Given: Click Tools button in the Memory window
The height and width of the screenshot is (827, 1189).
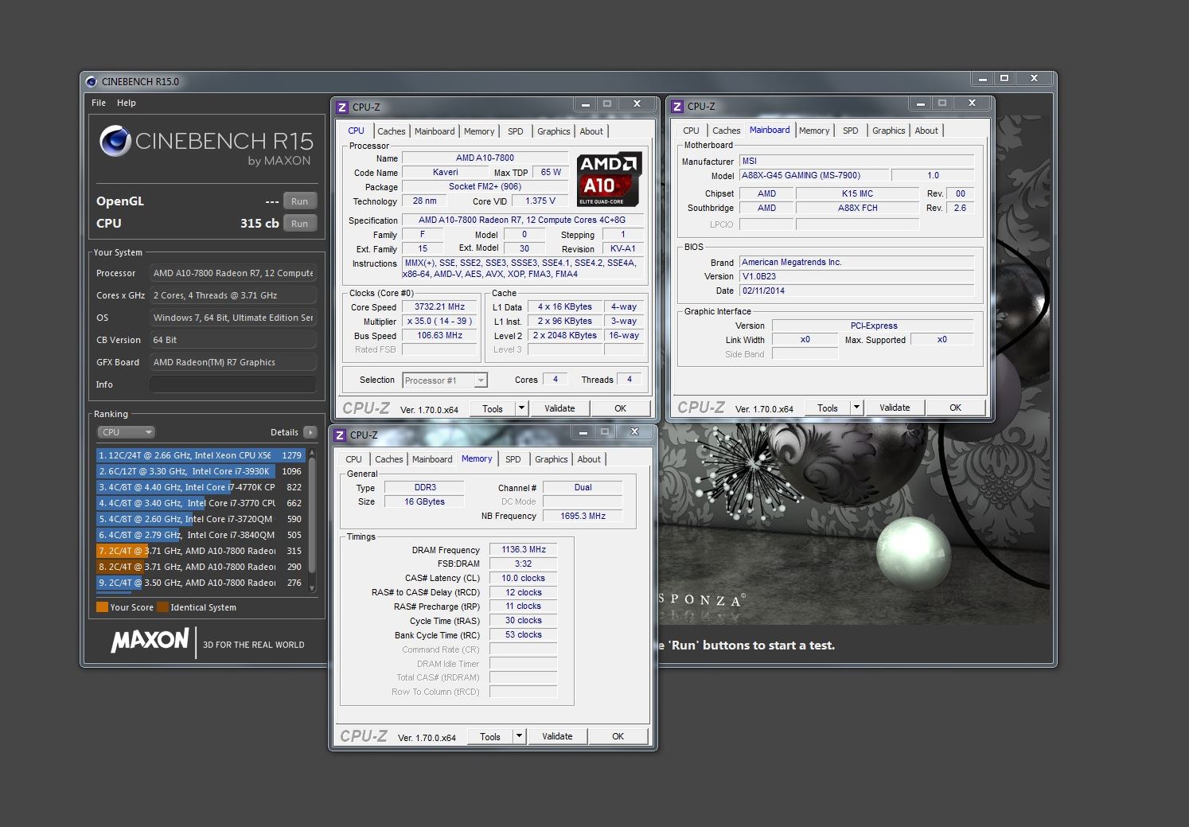Looking at the screenshot, I should (x=490, y=736).
